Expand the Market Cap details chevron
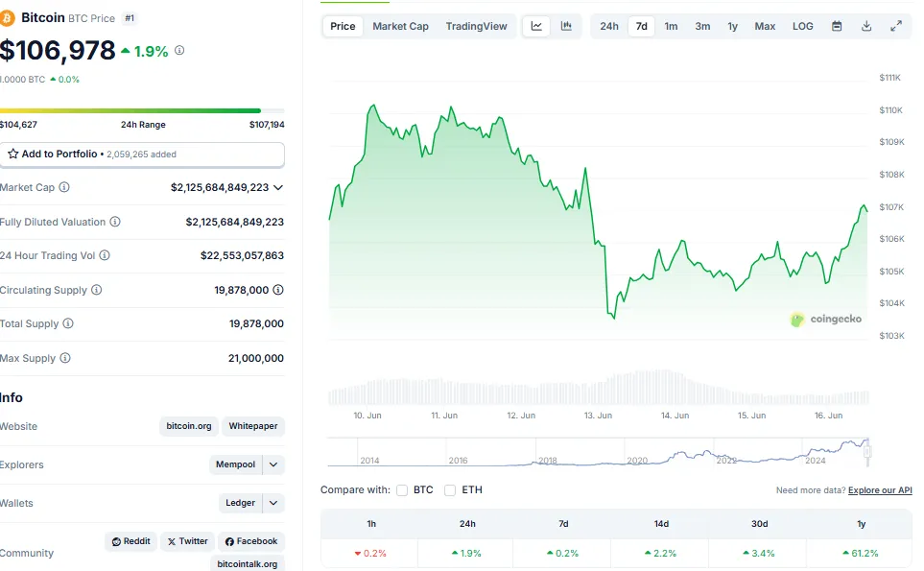The image size is (924, 571). pyautogui.click(x=278, y=187)
